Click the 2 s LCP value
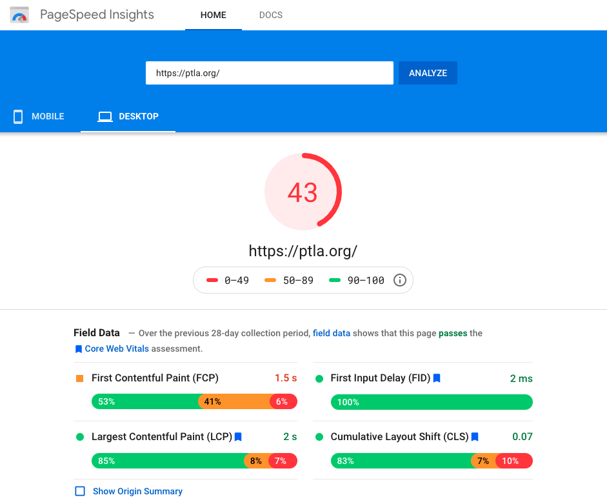Image resolution: width=607 pixels, height=504 pixels. [x=290, y=437]
